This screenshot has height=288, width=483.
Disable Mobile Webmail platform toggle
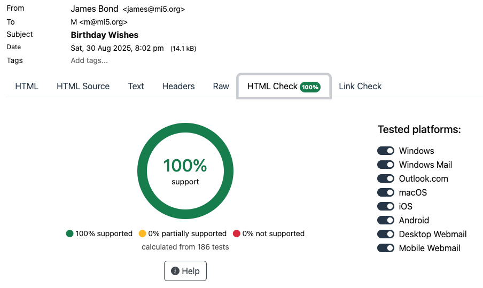386,248
